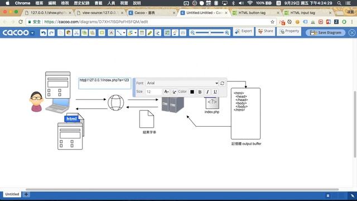Screen dimensions: 357x201
Task: Click the copy icon in toolbar
Action: (61, 33)
